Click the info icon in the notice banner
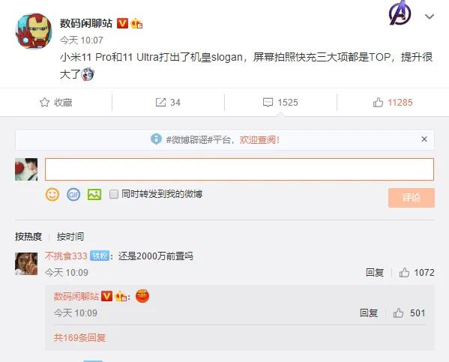The width and height of the screenshot is (449, 362). [x=156, y=139]
